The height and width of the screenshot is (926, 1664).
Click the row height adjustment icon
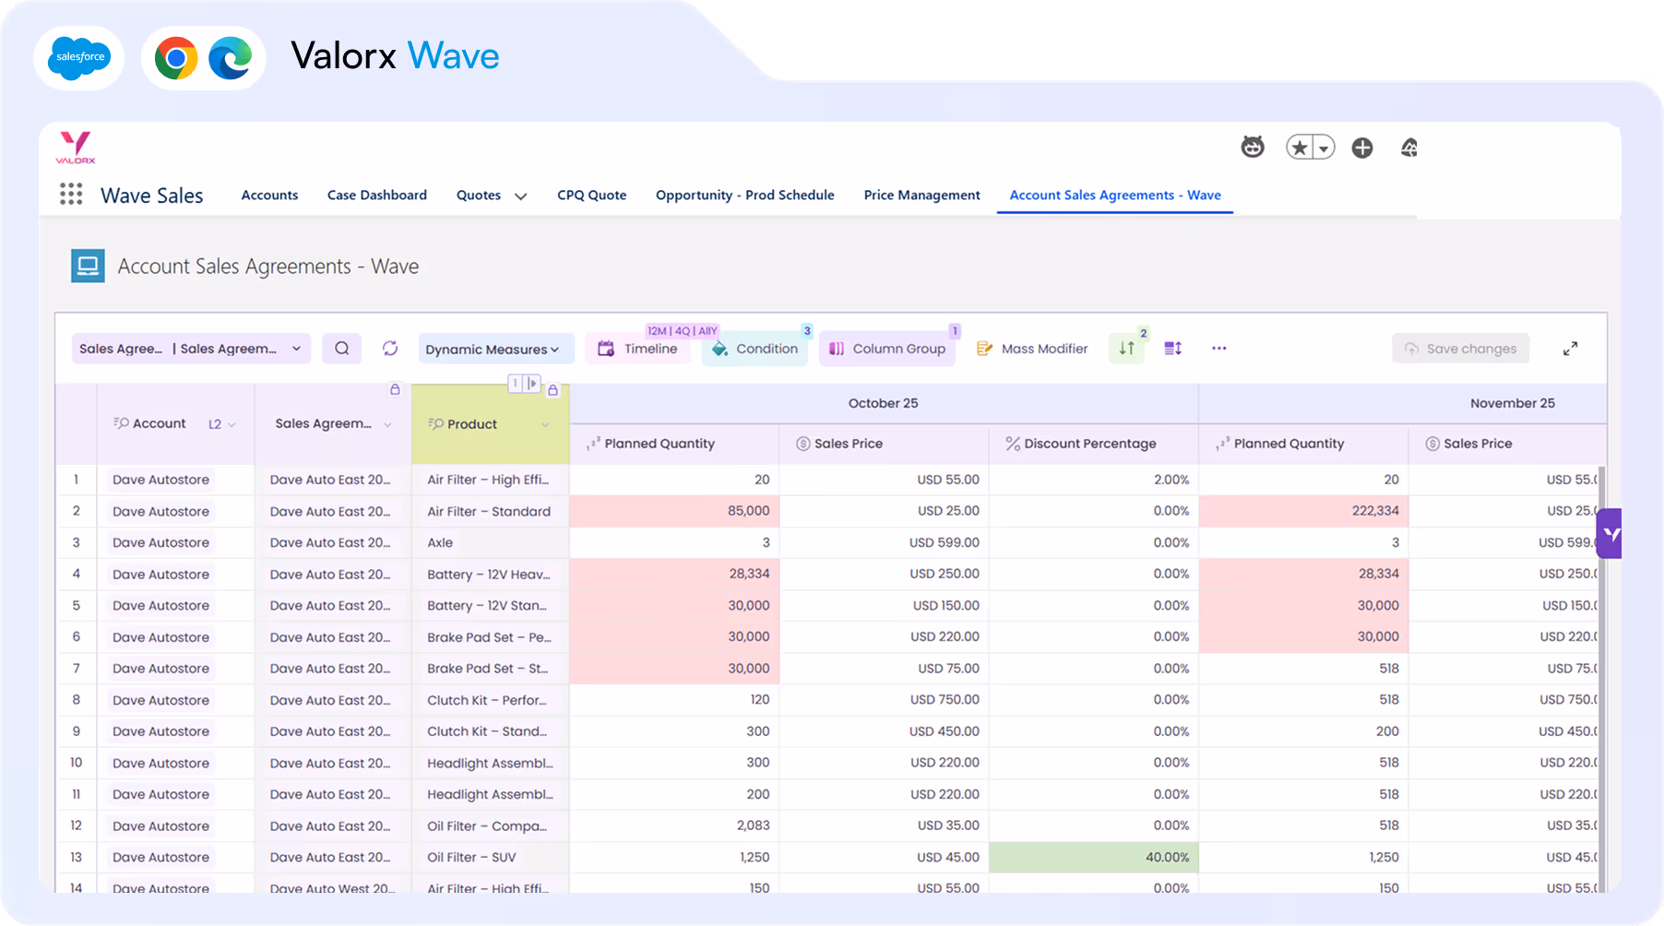(1172, 349)
